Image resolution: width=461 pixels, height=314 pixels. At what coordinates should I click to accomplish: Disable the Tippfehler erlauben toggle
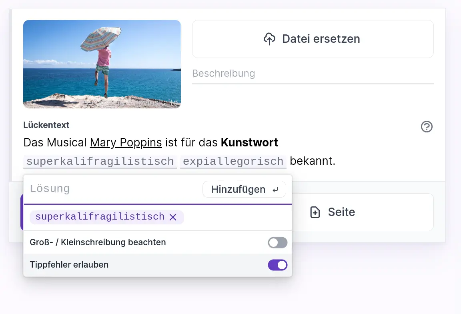pyautogui.click(x=278, y=265)
